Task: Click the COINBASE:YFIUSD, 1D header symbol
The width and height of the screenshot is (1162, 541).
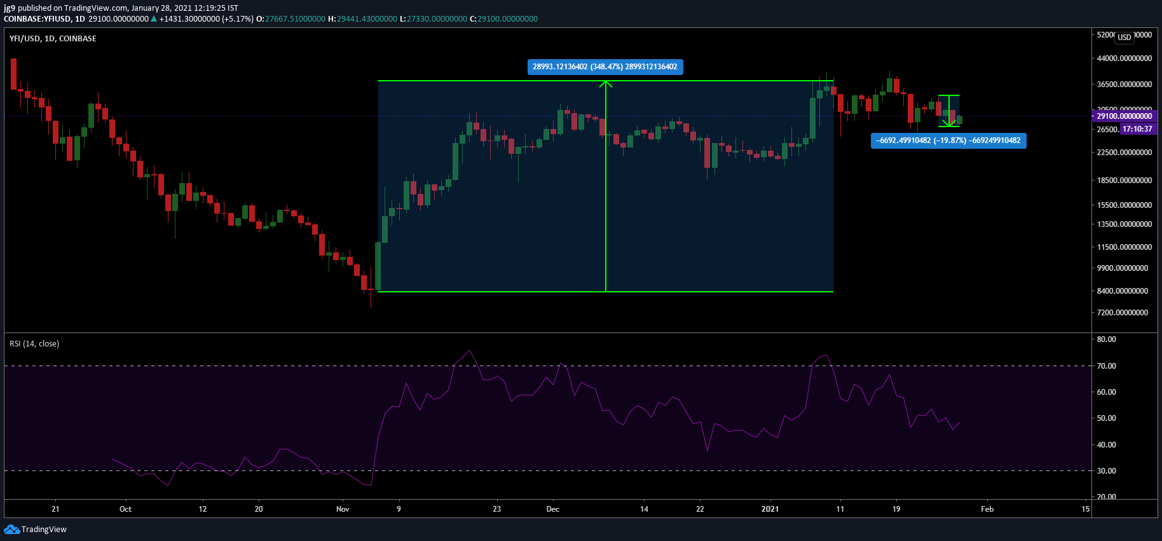Action: pyautogui.click(x=44, y=19)
